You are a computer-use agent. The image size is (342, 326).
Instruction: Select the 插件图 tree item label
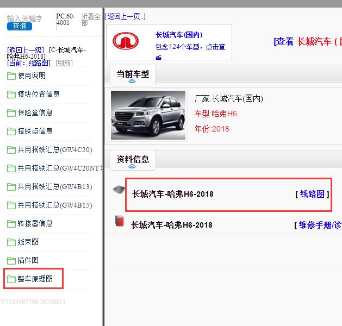pyautogui.click(x=28, y=260)
